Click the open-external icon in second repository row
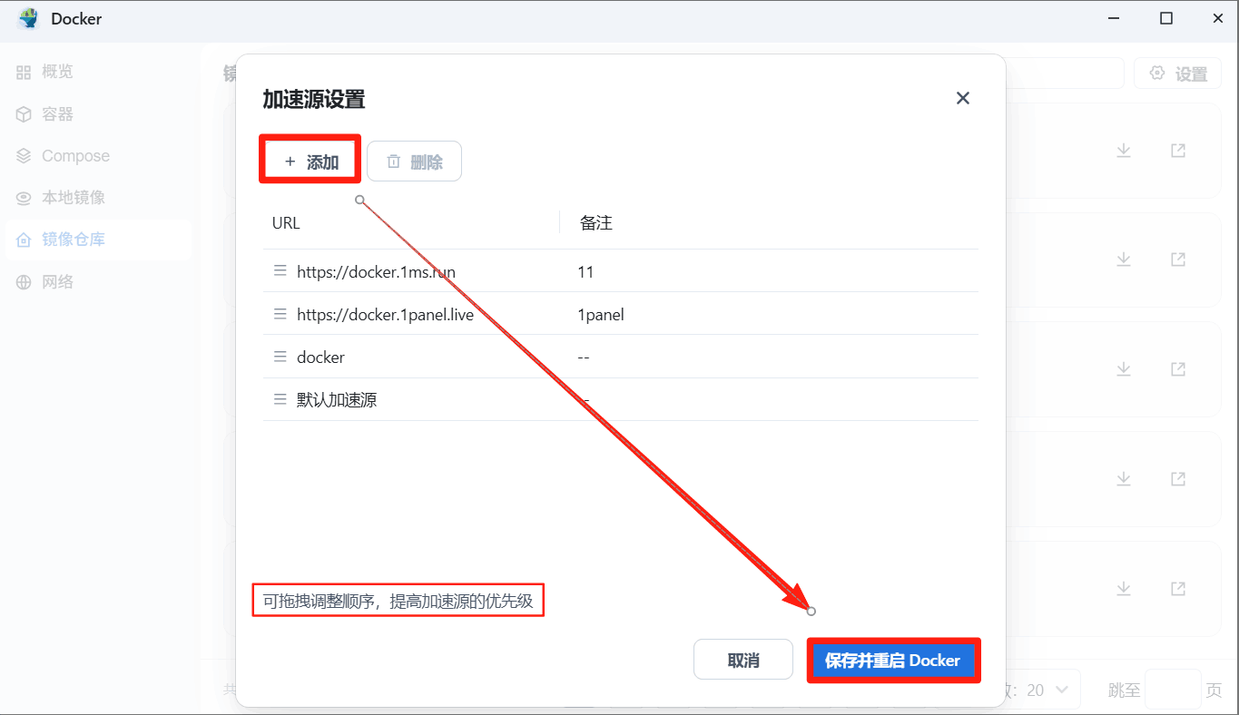The image size is (1239, 715). [x=1178, y=260]
